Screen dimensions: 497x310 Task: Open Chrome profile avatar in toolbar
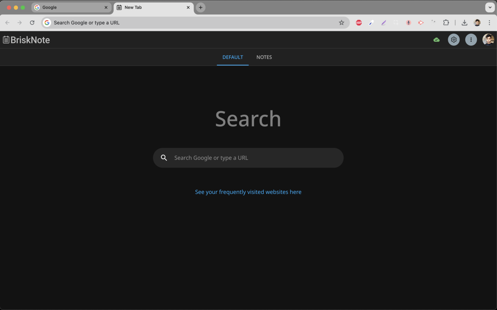477,22
